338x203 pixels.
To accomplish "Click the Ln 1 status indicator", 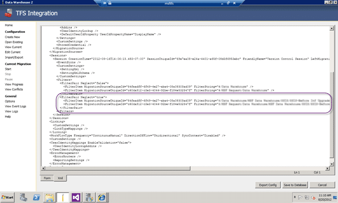I will (297, 172).
